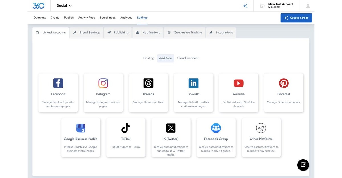Open the user profile avatar icon

(308, 6)
